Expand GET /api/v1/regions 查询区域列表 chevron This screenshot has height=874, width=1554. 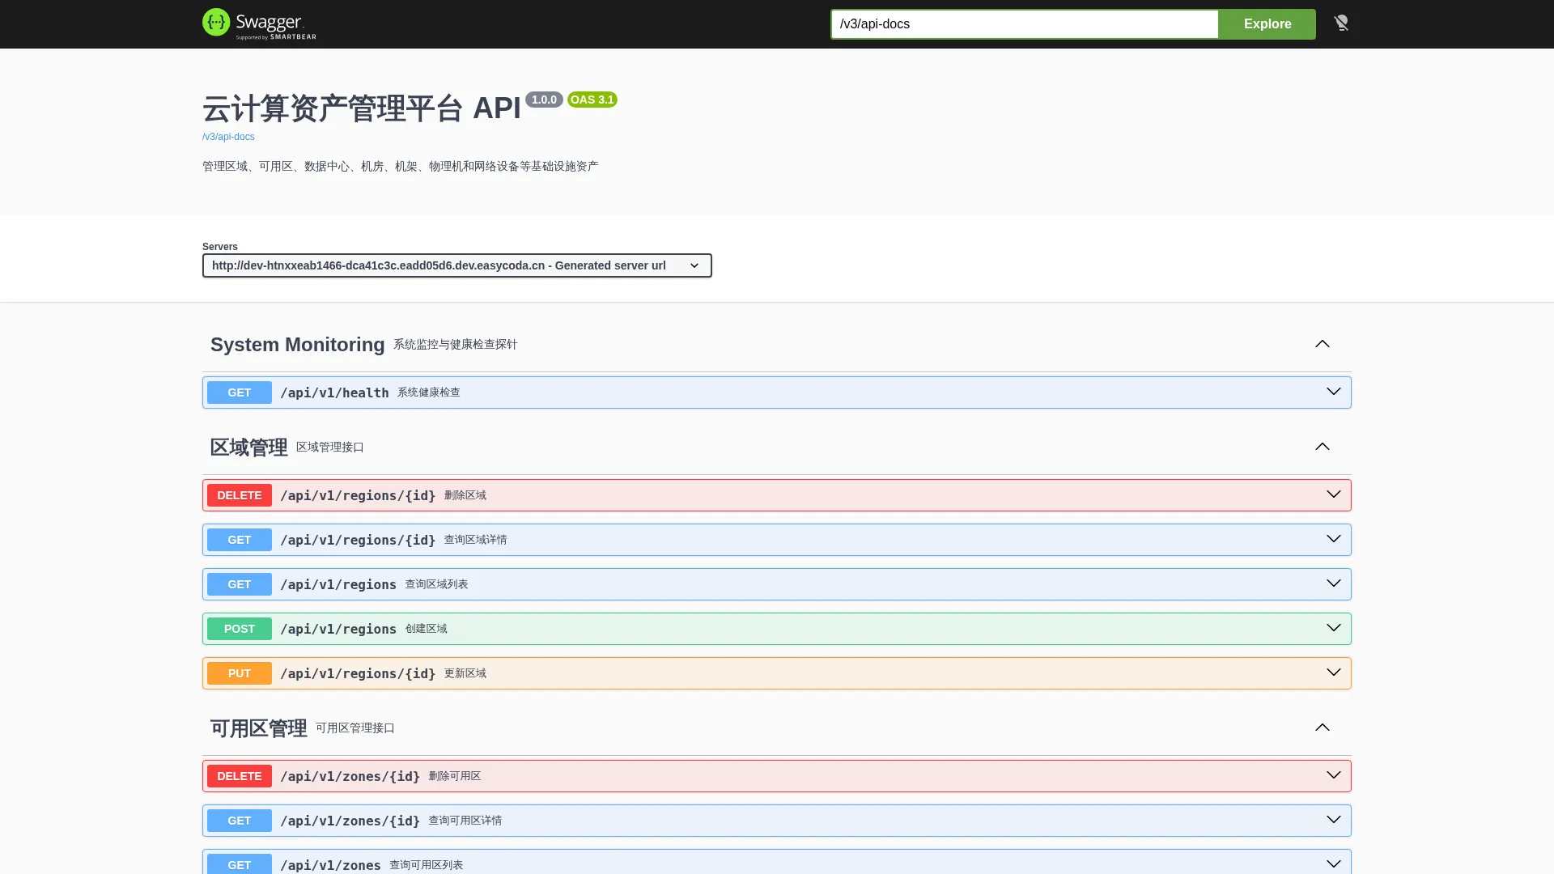pyautogui.click(x=1334, y=583)
